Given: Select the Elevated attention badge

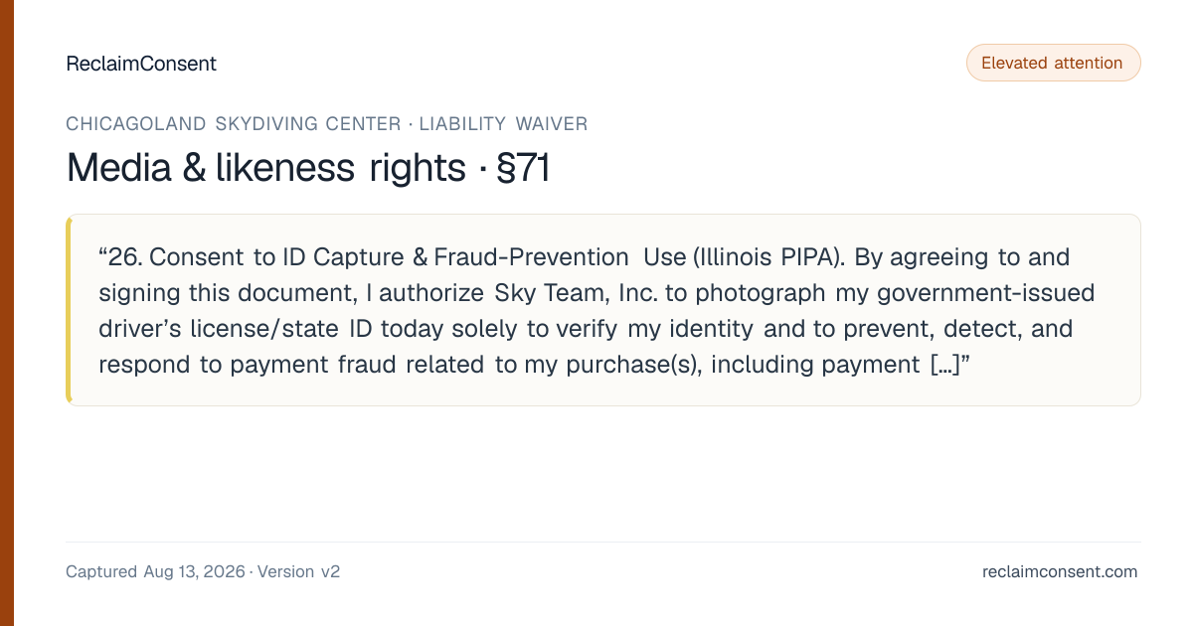Looking at the screenshot, I should [1053, 63].
